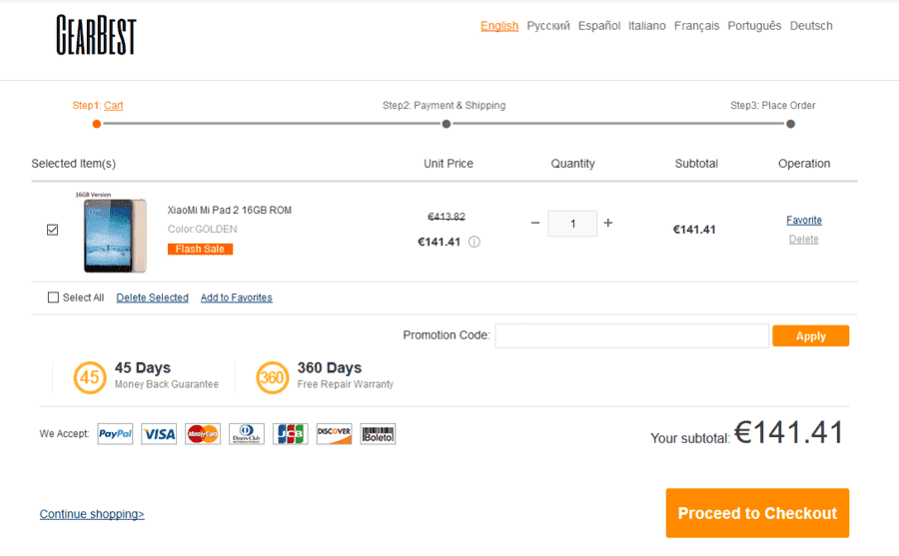Remove the item with the Delete link
This screenshot has height=556, width=899.
coord(804,239)
